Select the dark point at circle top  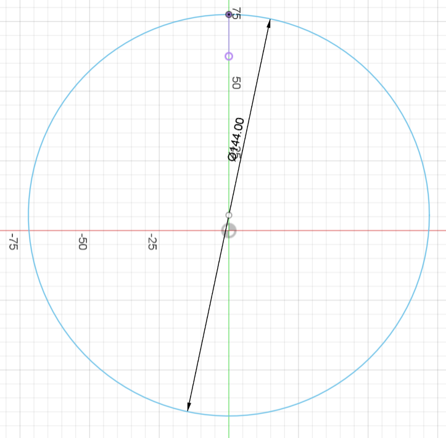point(229,14)
